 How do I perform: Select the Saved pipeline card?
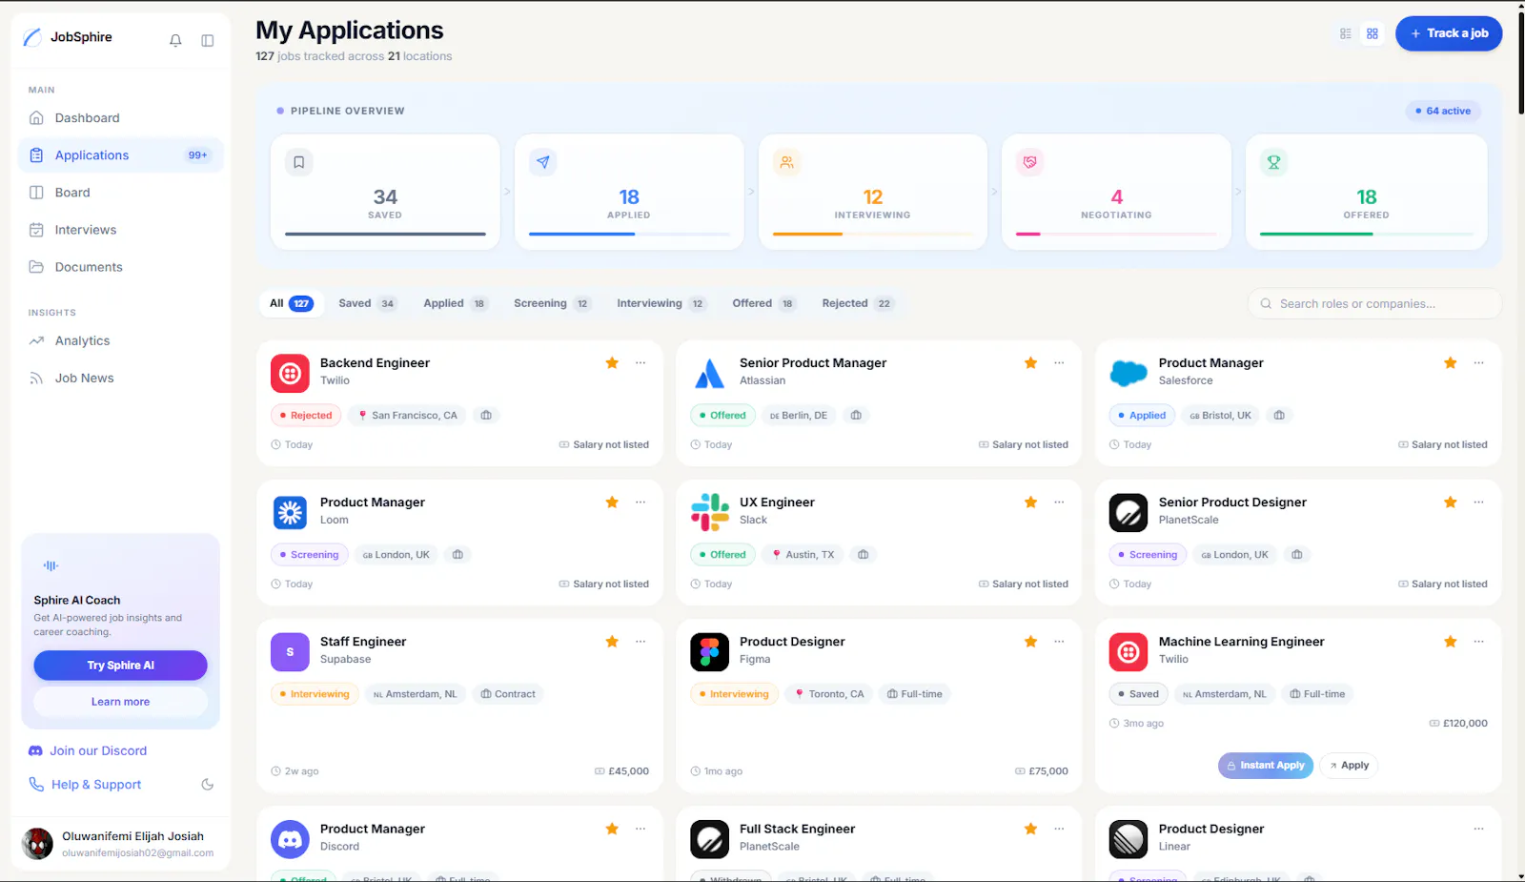(385, 192)
